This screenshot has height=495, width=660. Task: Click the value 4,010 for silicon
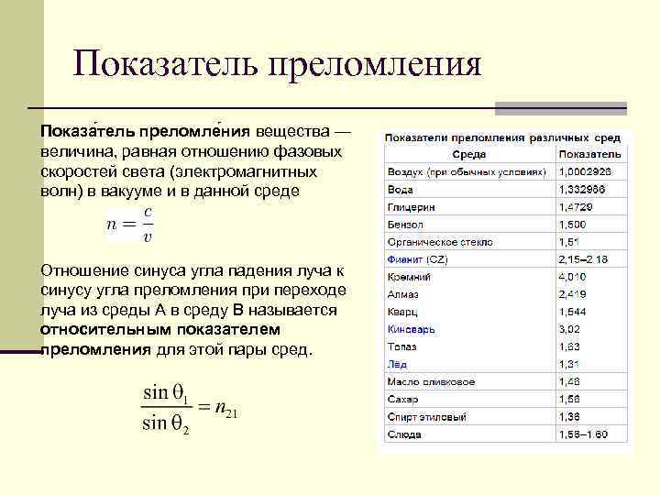[x=572, y=277]
